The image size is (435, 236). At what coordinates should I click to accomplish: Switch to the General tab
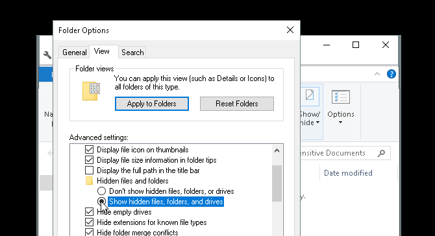pos(75,53)
